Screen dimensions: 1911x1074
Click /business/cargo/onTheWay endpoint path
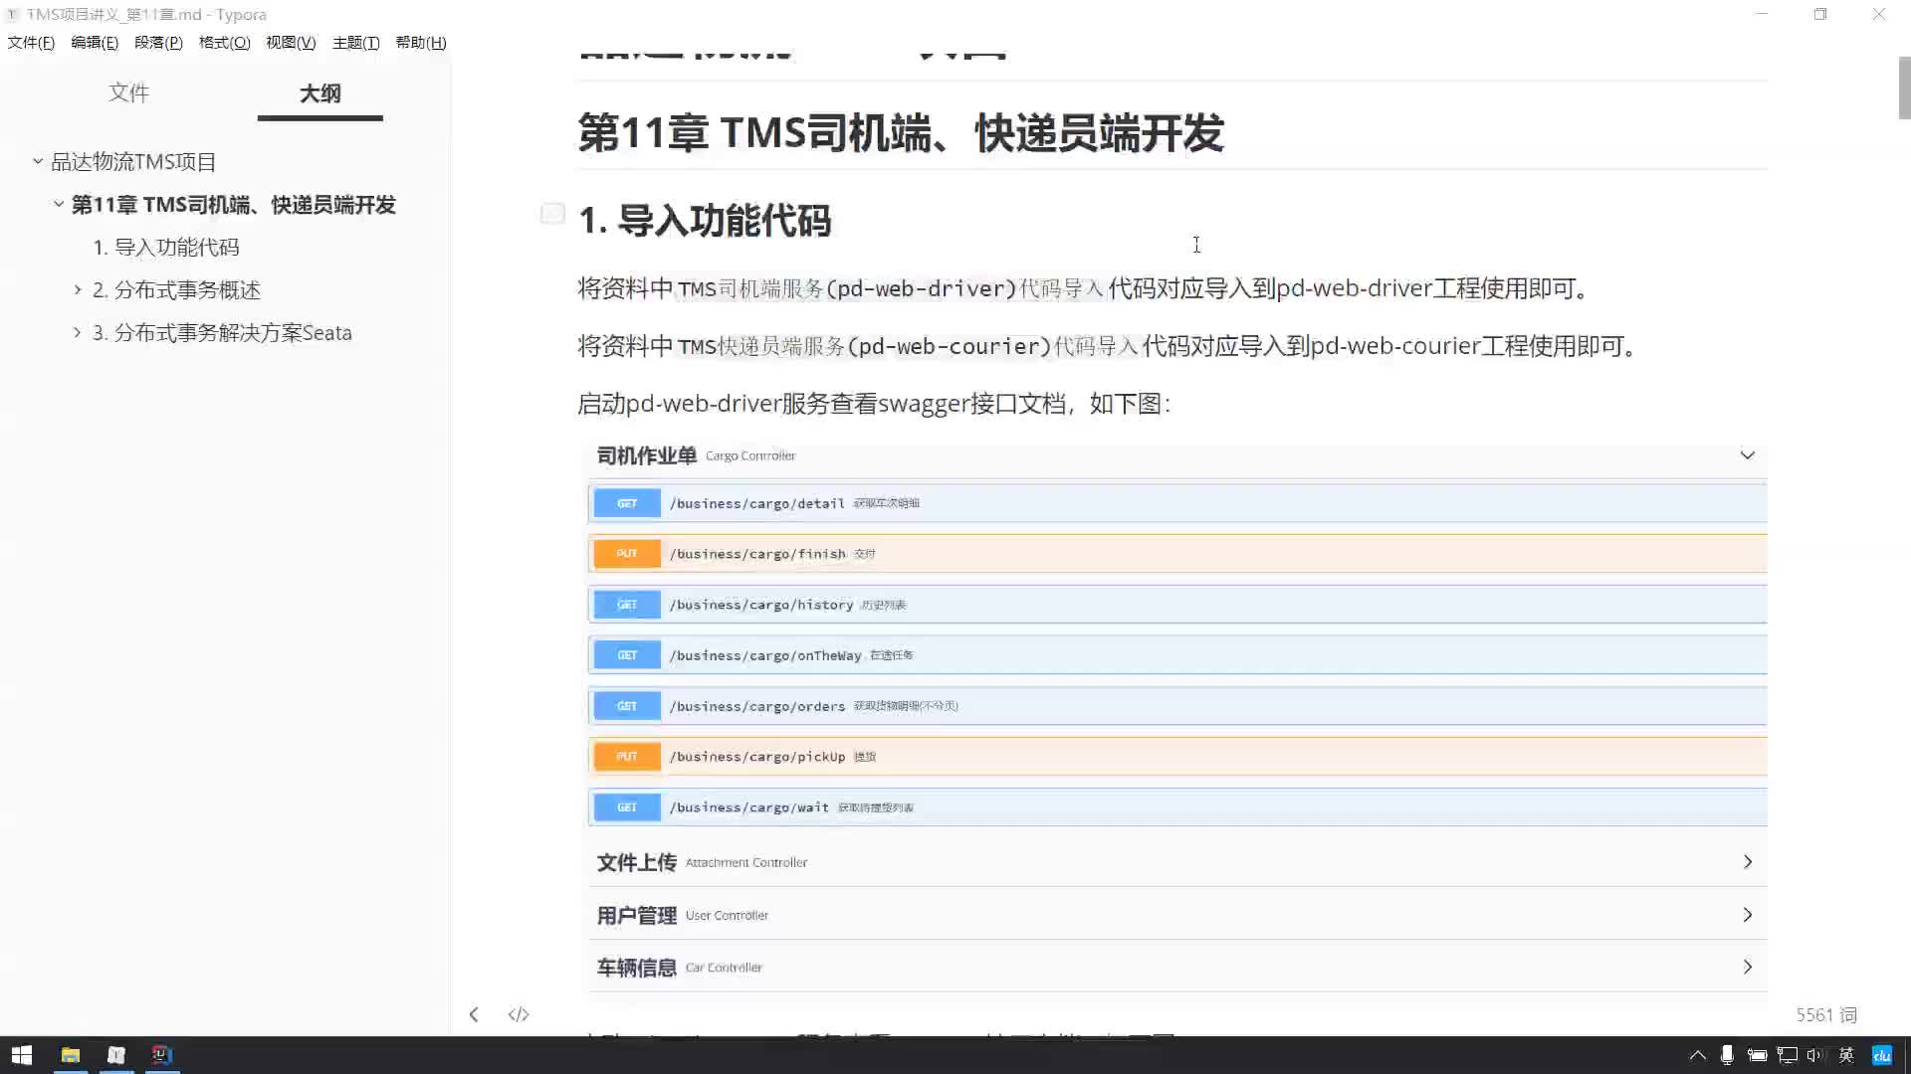point(765,656)
